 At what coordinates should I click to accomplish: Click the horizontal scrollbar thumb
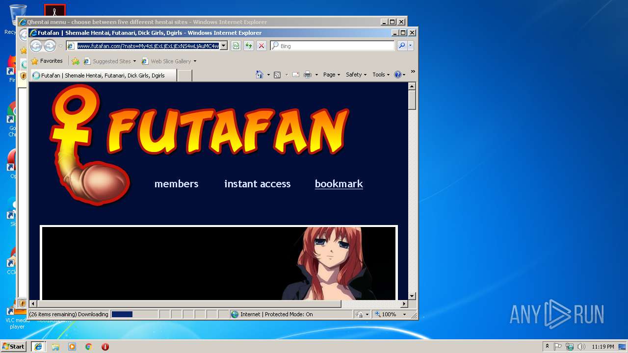(x=189, y=304)
